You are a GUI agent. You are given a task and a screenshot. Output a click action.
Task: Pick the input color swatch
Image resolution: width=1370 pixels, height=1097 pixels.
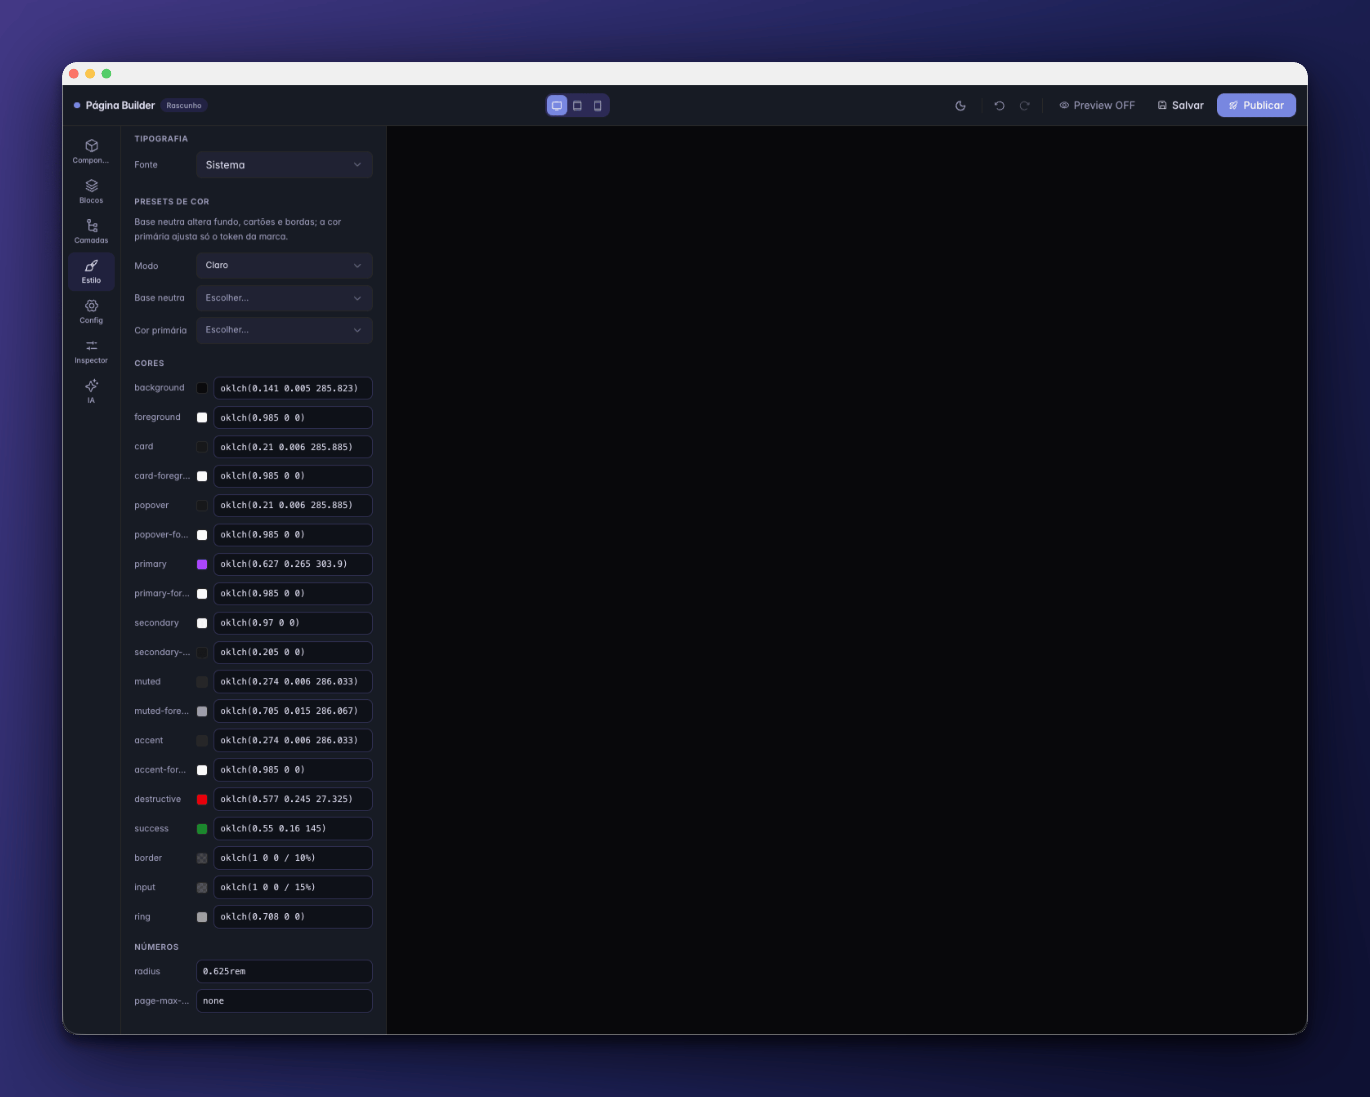pyautogui.click(x=202, y=888)
